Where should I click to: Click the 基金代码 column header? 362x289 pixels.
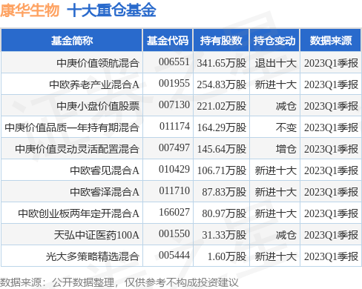point(168,41)
